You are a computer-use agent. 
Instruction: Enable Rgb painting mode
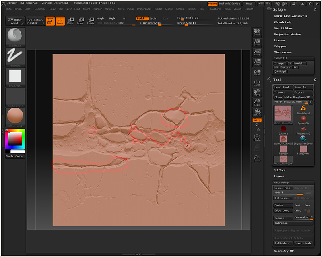(112, 18)
